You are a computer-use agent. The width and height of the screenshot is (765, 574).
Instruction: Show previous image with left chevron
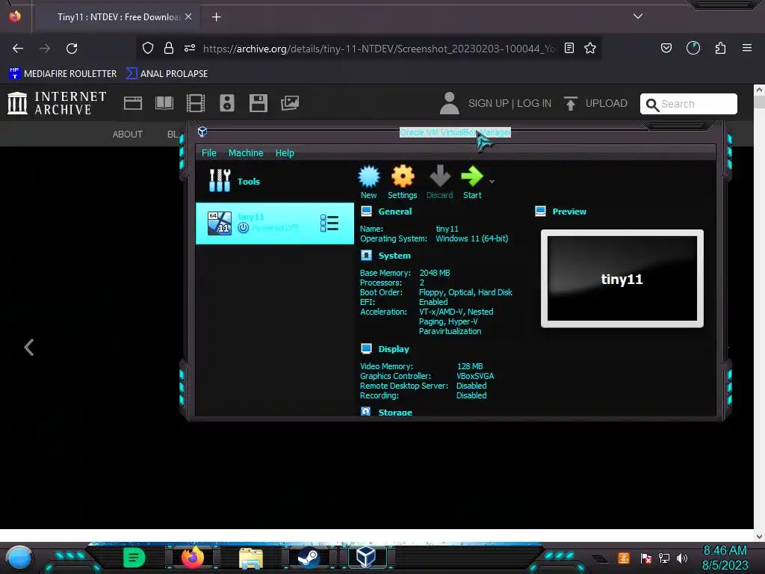[29, 348]
